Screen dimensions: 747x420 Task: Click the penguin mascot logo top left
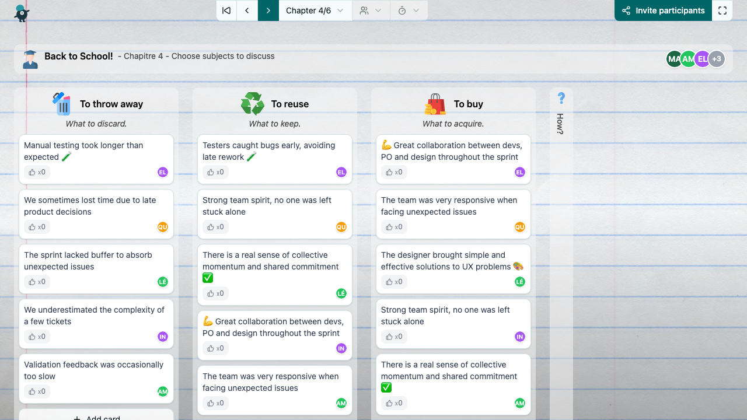pos(22,13)
